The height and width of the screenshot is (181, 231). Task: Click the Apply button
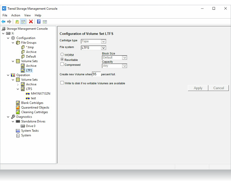coord(198,88)
